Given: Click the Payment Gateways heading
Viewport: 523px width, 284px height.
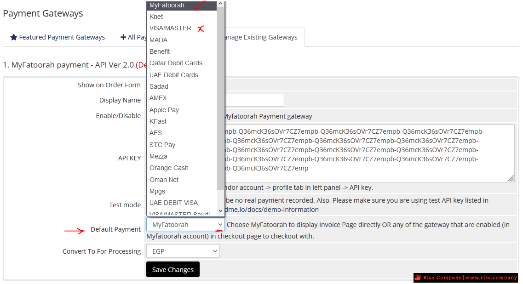Looking at the screenshot, I should click(43, 13).
